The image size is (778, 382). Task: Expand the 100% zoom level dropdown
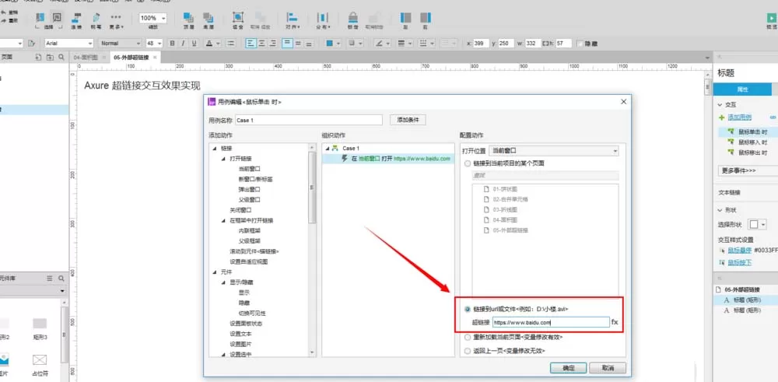(152, 18)
